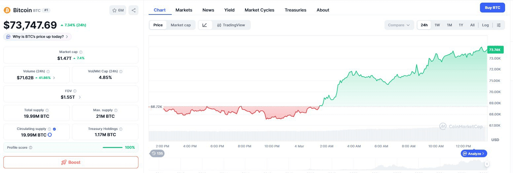The image size is (513, 173).
Task: Switch to TradingView candlestick chart
Action: 231,25
